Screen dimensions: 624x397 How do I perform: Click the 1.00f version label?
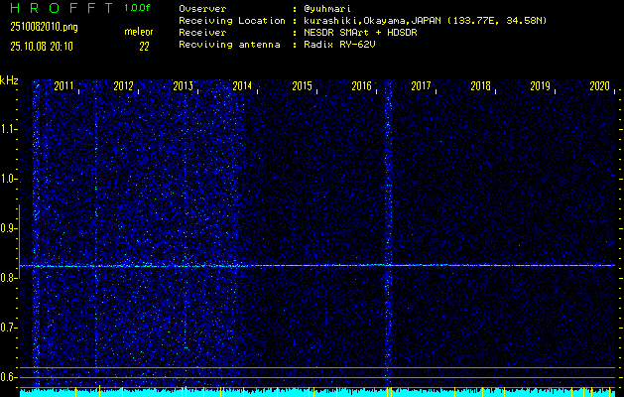(138, 8)
